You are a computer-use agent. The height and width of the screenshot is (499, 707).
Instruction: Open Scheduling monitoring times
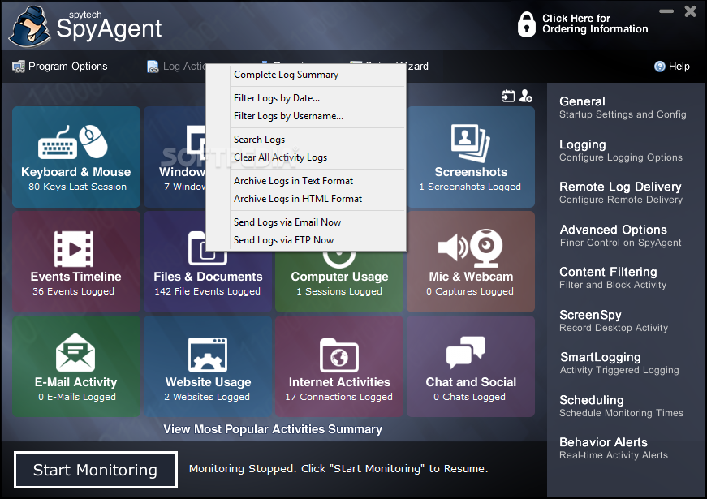point(621,406)
